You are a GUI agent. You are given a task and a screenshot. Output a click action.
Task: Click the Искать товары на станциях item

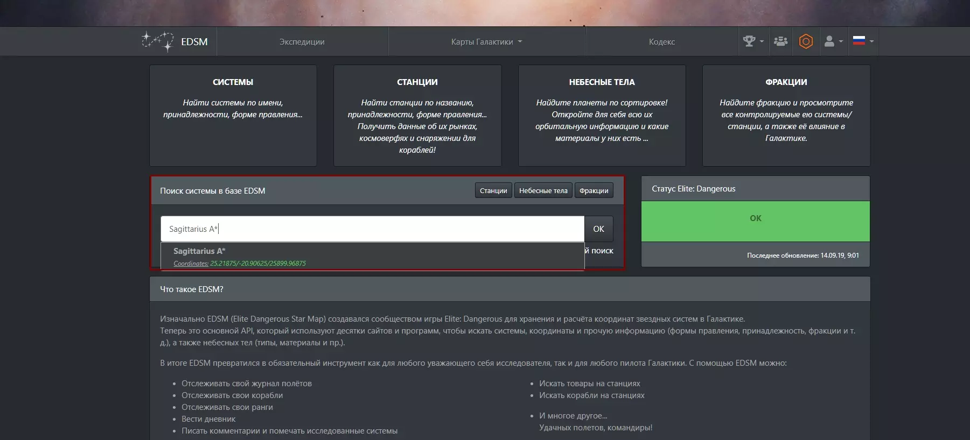coord(590,384)
